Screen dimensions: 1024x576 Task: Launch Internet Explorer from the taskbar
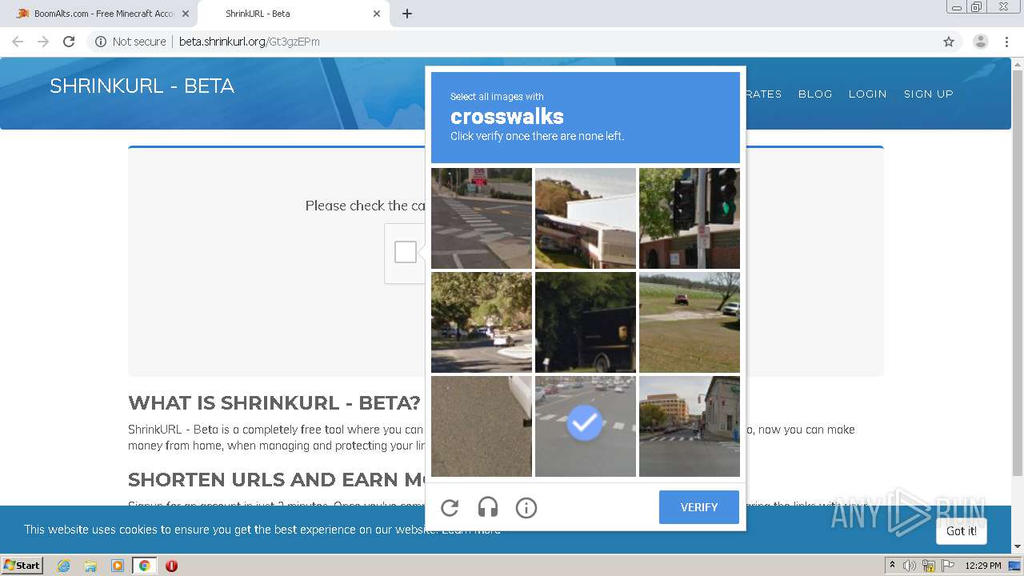click(63, 566)
